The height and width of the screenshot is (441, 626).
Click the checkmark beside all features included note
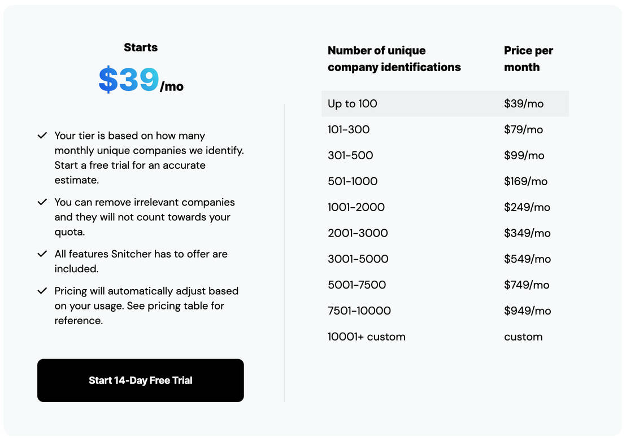point(42,254)
